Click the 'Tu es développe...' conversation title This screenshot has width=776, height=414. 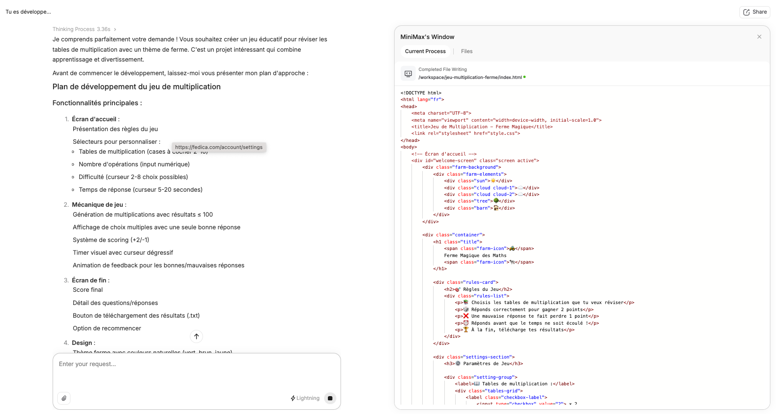coord(28,12)
